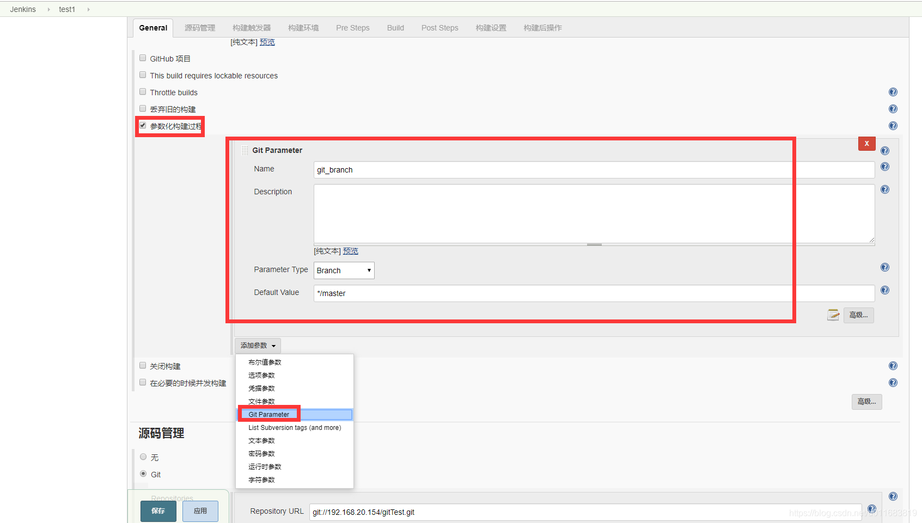Viewport: 922px width, 523px height.
Task: Enable lockable resources checkbox
Action: 143,75
